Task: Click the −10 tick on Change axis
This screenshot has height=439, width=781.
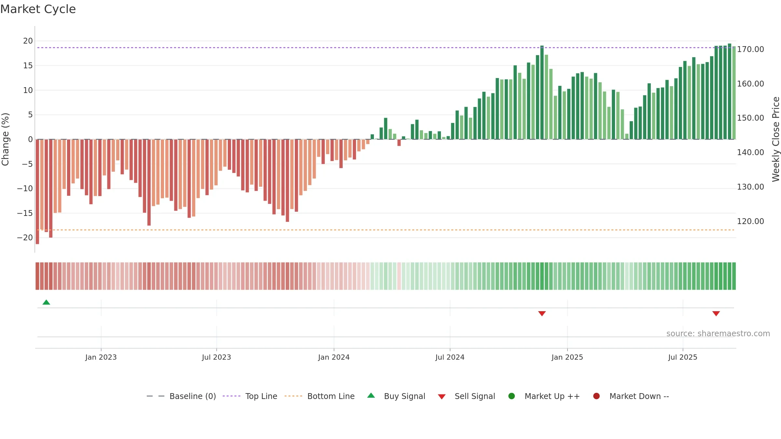Action: pos(25,189)
